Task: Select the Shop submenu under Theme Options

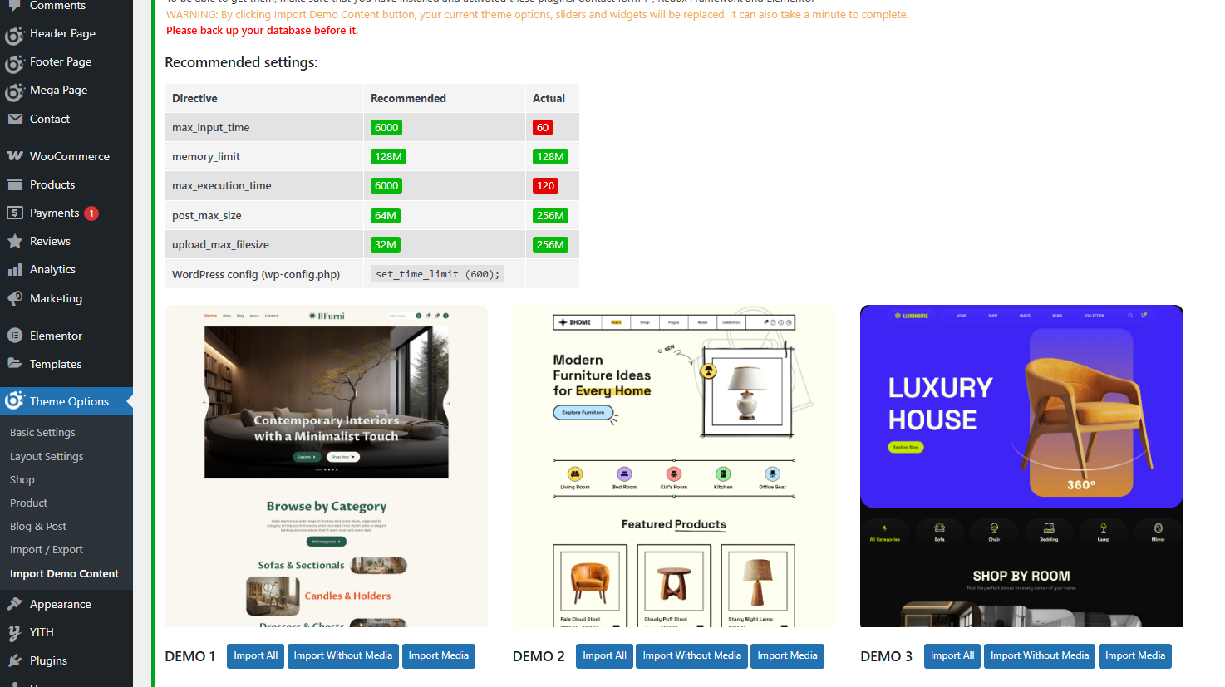Action: tap(22, 480)
